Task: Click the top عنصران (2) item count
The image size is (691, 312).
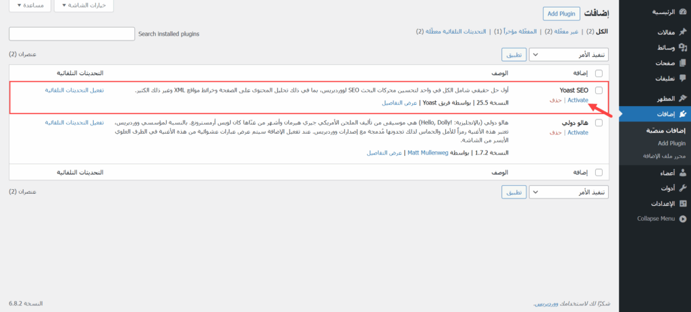Action: tap(22, 54)
